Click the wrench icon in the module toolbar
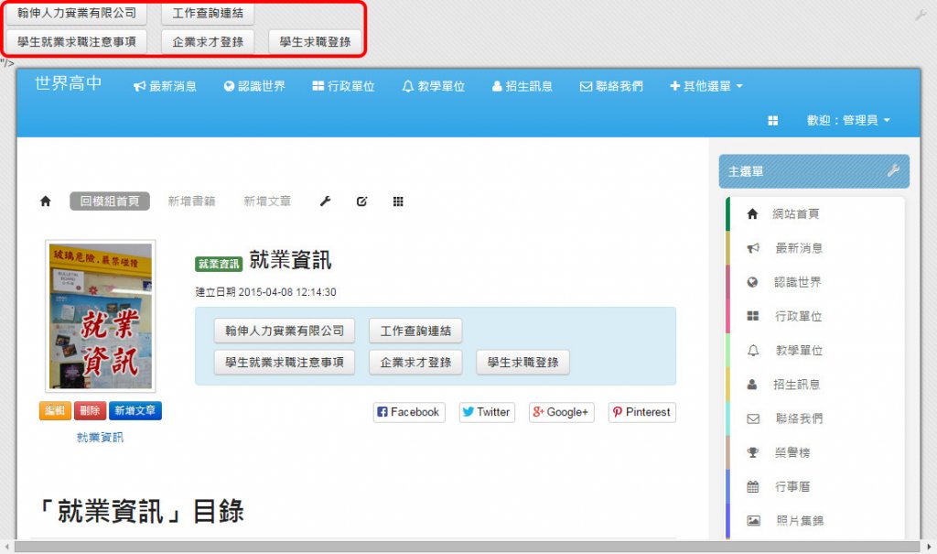 (x=325, y=201)
